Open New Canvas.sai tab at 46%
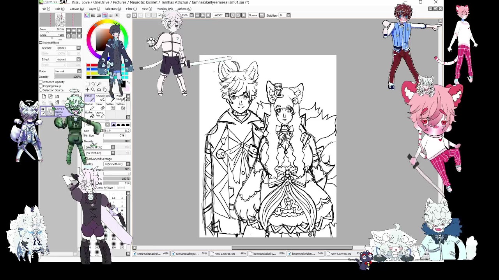Screen dimensions: 499x280 [x=229, y=254]
